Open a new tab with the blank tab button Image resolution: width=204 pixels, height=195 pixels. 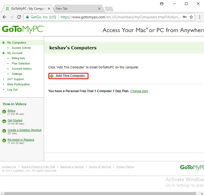tap(109, 9)
